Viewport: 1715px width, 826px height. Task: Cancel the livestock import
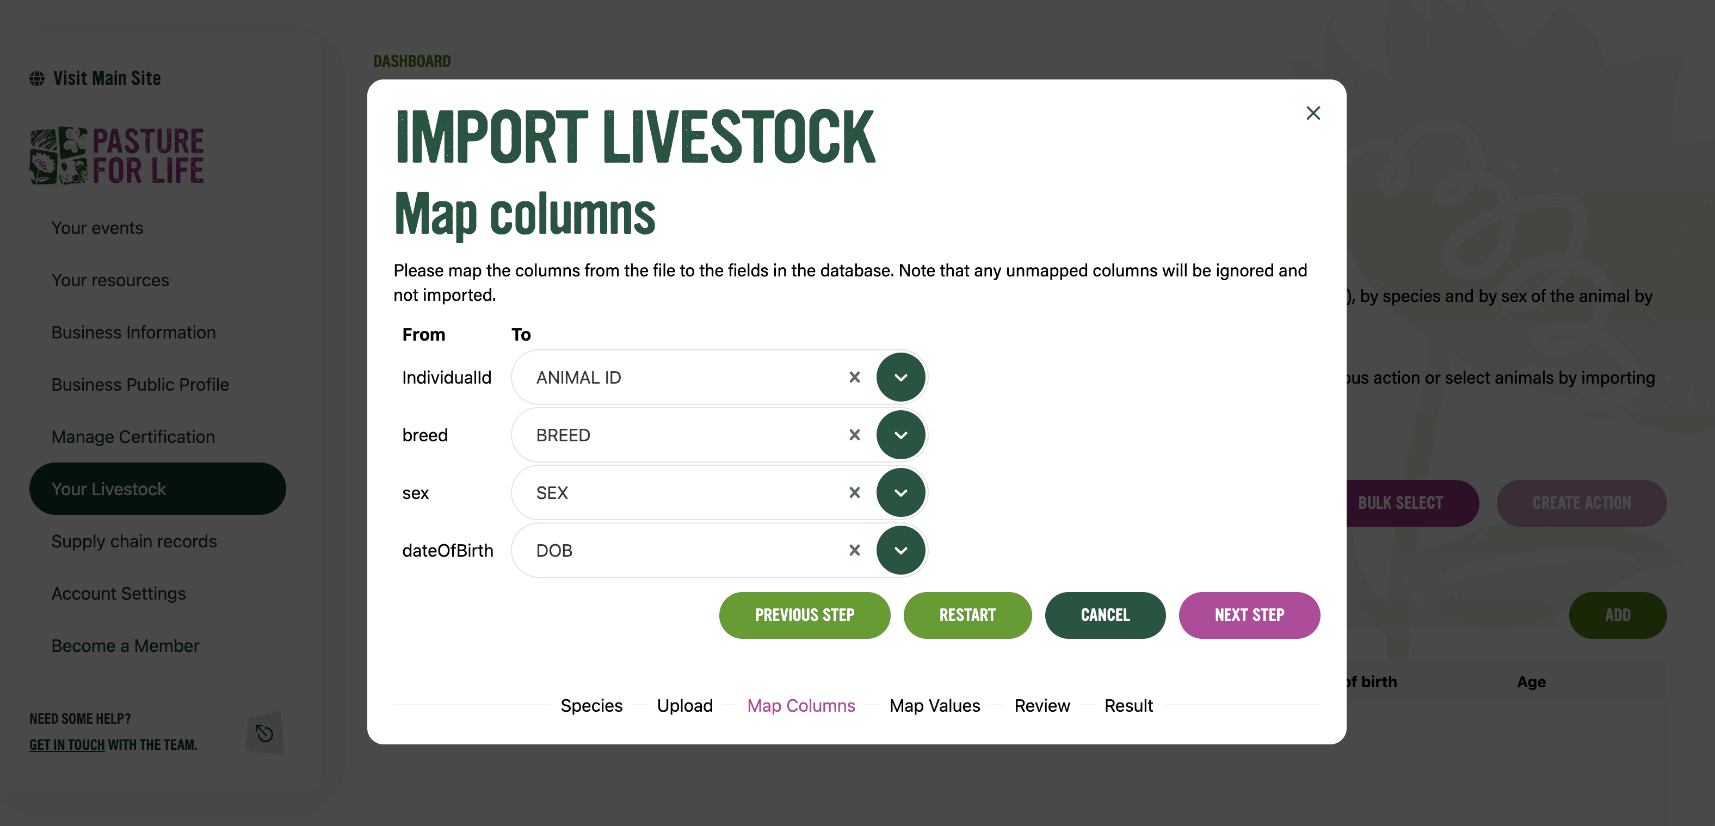point(1105,615)
